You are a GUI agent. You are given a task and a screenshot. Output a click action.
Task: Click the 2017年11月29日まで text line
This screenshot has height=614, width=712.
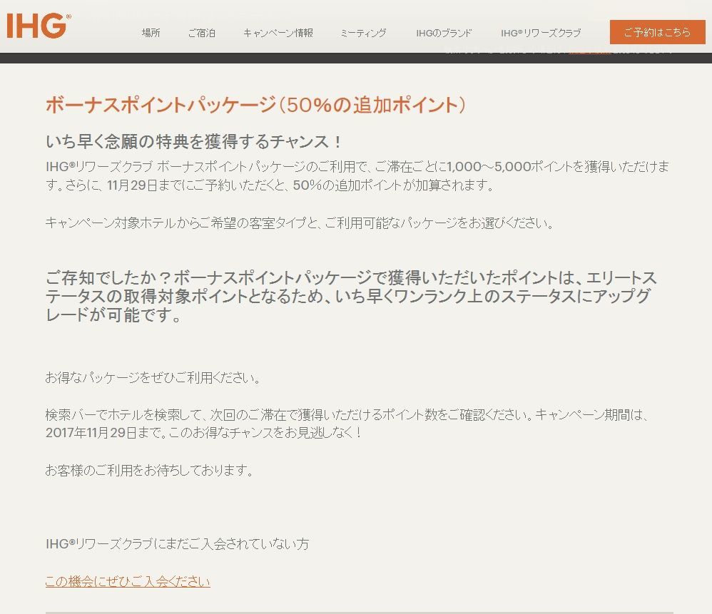point(203,432)
